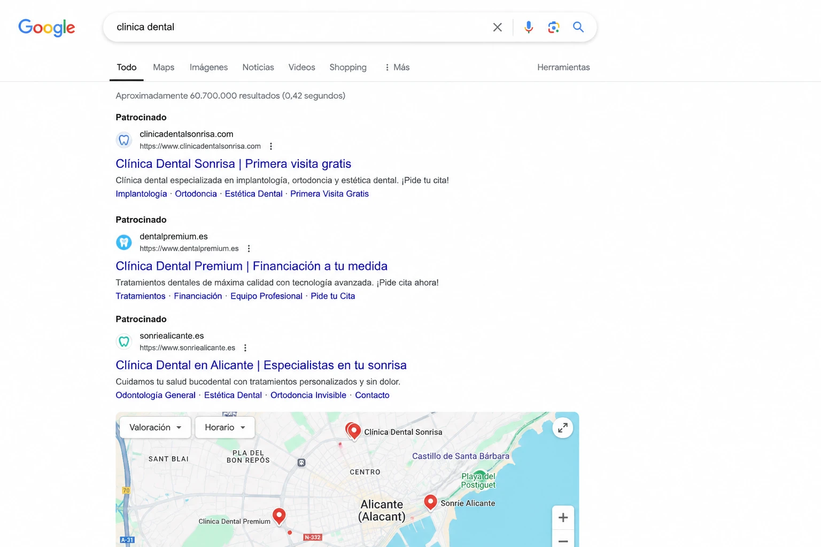Click the Clinica Dental Premium map pin
This screenshot has width=821, height=547.
pyautogui.click(x=279, y=517)
